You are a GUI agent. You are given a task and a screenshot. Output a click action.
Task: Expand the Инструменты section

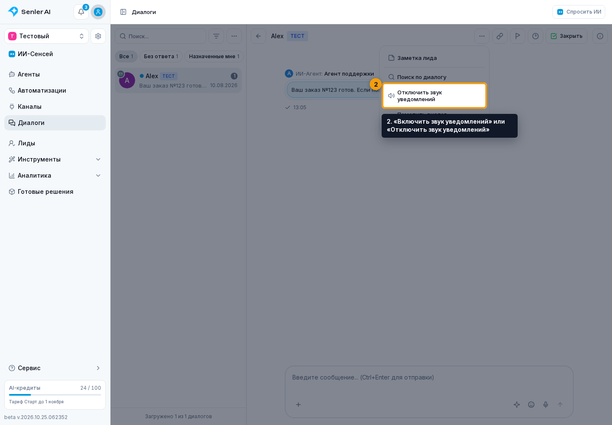pos(55,159)
